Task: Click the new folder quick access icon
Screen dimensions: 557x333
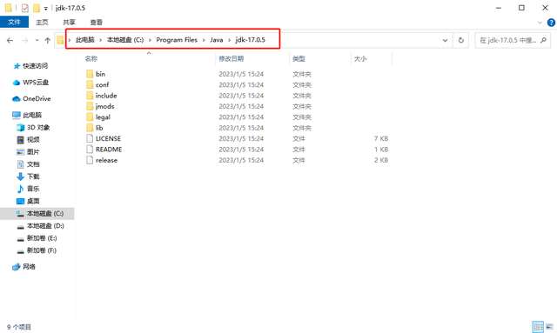Action: pyautogui.click(x=37, y=8)
